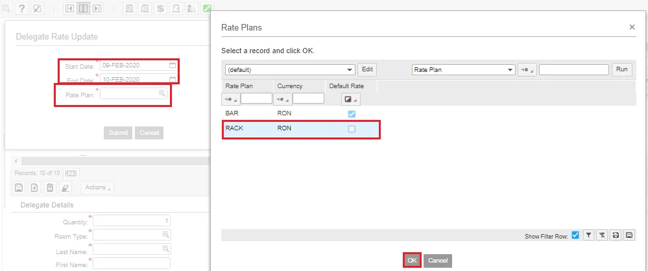
Task: Select the BAR rate plan row
Action: [x=301, y=113]
